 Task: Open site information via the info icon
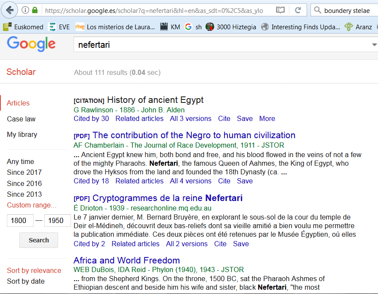point(25,10)
